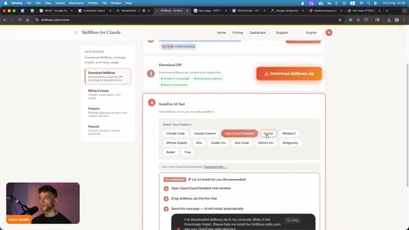Screen dimensions: 409x230
Task: Click the Chrome back arrow
Action: click(4, 20)
